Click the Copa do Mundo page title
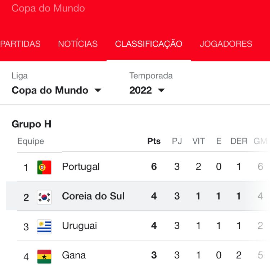The height and width of the screenshot is (275, 270). click(x=48, y=8)
